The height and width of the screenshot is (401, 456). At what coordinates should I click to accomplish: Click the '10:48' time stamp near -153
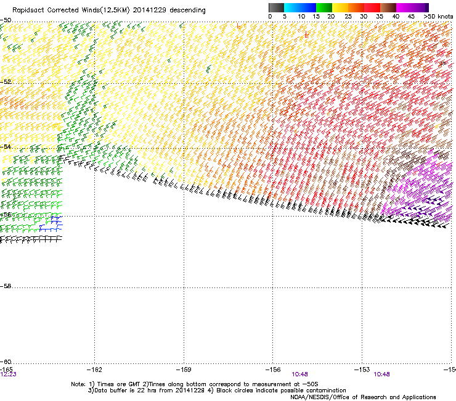tap(381, 374)
